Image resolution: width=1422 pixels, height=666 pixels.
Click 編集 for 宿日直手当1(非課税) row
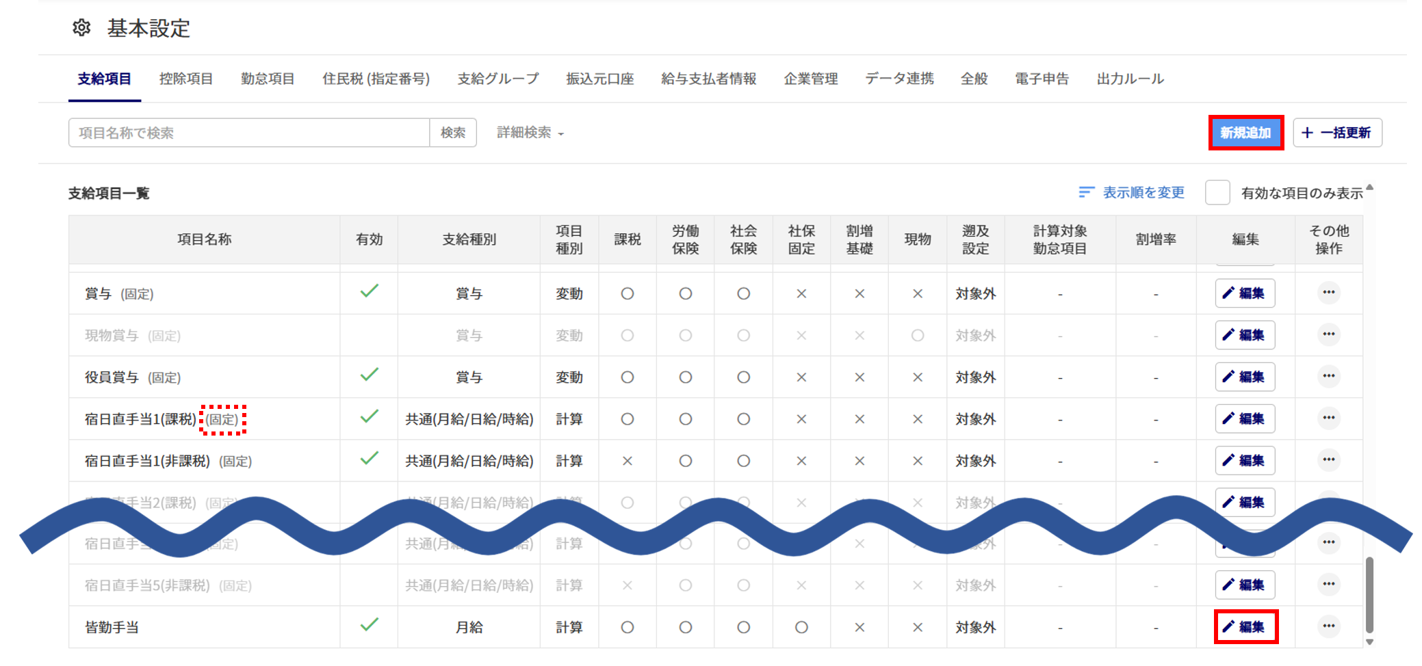coord(1245,460)
